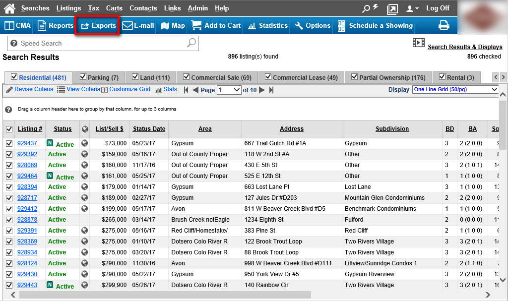508x301 pixels.
Task: Toggle the Parking tab checkbox
Action: pyautogui.click(x=83, y=77)
